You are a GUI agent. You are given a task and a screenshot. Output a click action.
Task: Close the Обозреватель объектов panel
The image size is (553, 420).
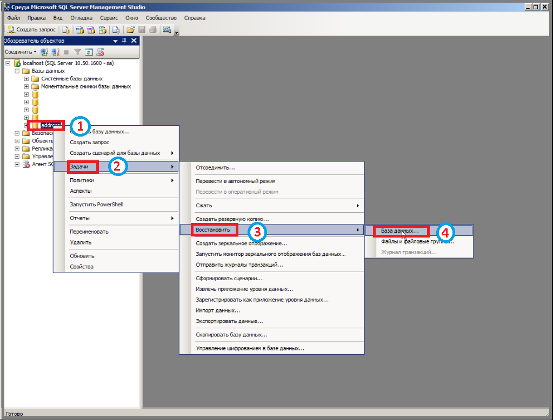(134, 40)
